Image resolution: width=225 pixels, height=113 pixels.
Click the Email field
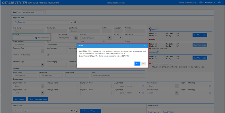(118, 75)
